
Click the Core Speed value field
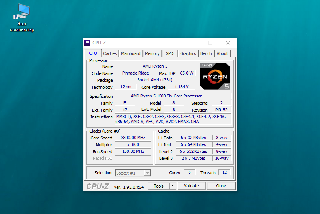[133, 138]
